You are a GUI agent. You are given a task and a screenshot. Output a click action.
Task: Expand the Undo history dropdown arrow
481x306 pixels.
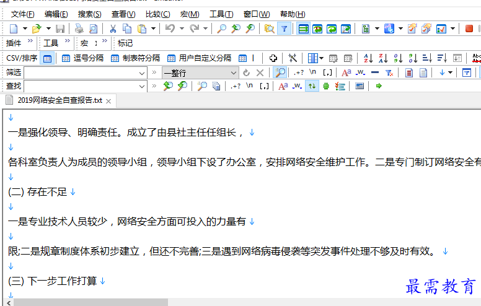click(182, 29)
